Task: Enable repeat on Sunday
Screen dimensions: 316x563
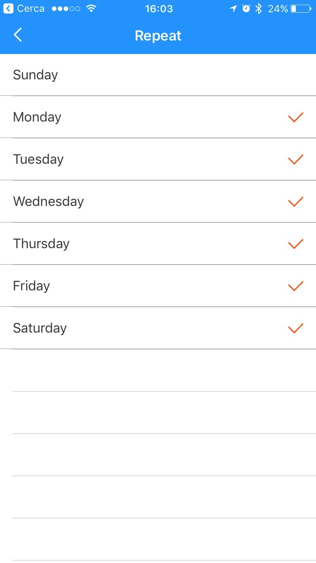Action: tap(158, 75)
